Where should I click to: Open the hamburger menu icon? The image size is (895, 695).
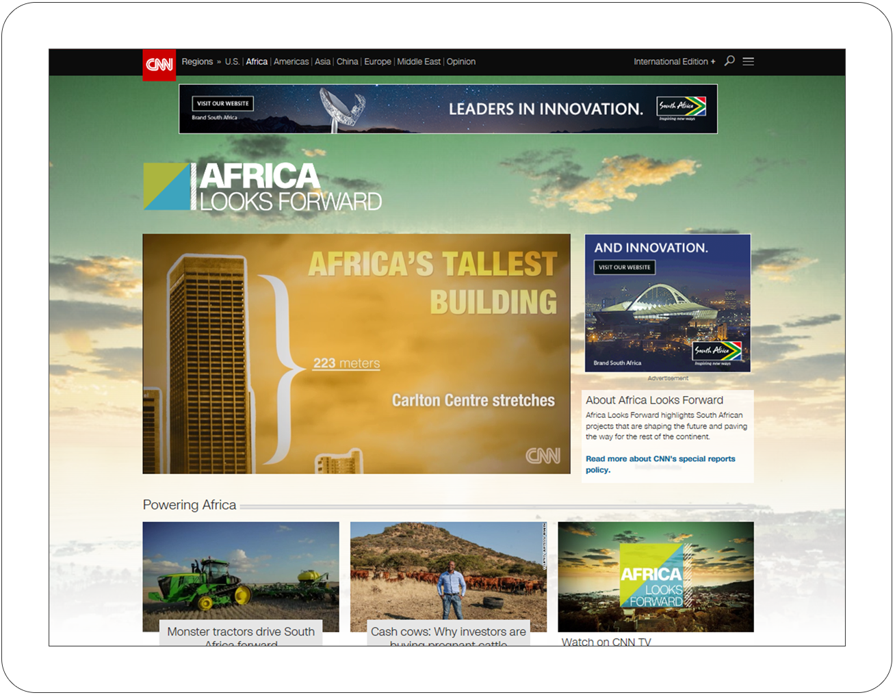tap(749, 61)
